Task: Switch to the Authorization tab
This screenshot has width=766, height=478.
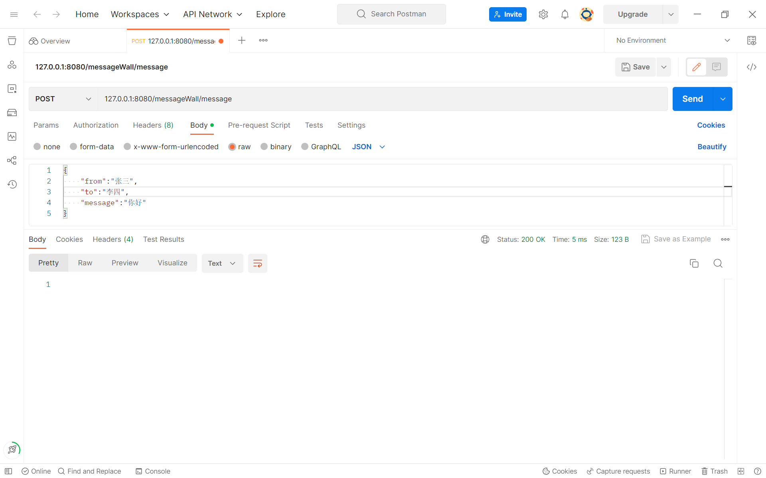Action: [x=96, y=125]
